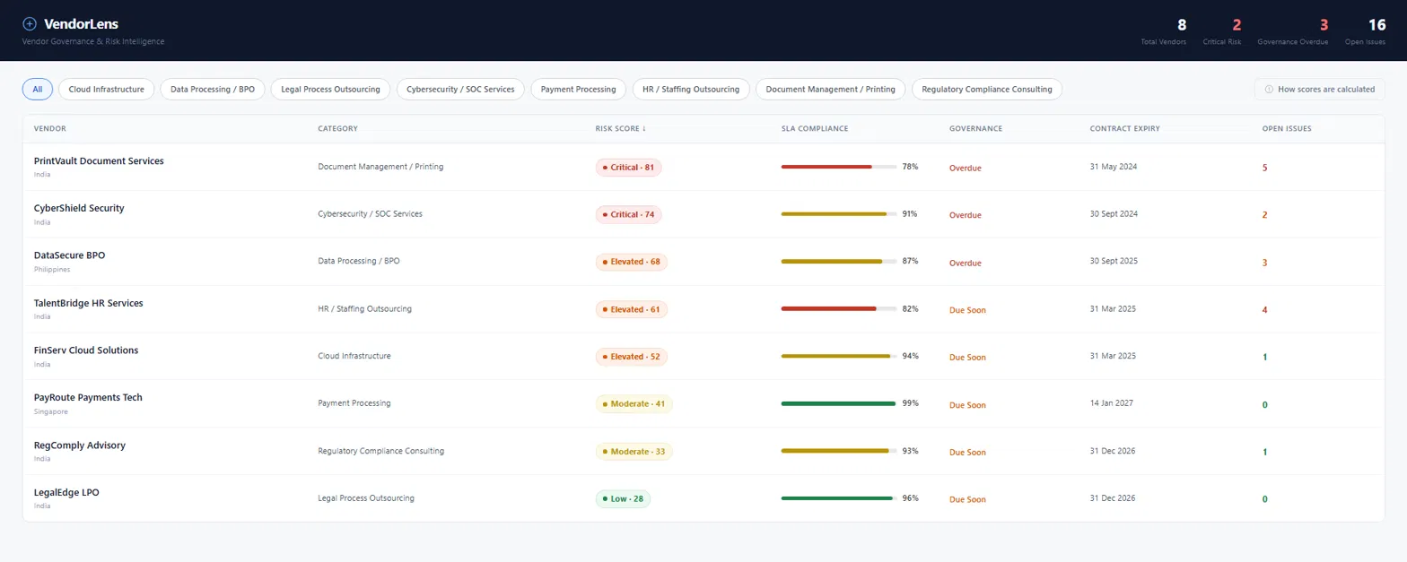Image resolution: width=1407 pixels, height=562 pixels.
Task: Click Due Soon status for LegalEdge LPO
Action: coord(967,500)
